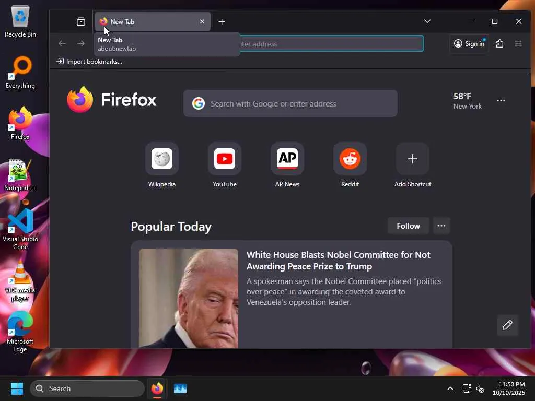The width and height of the screenshot is (535, 401).
Task: Open the Recycle Bin desktop icon
Action: pyautogui.click(x=20, y=21)
